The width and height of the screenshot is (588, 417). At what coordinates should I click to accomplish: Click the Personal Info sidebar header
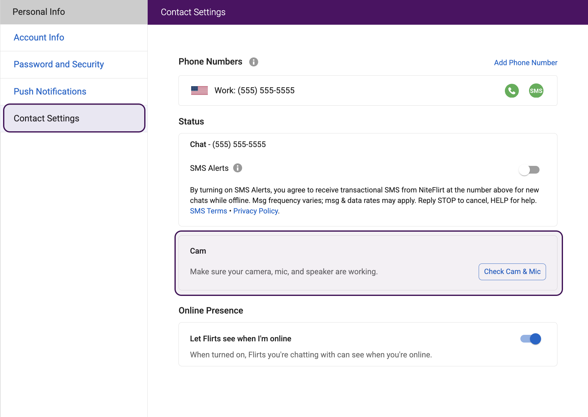(x=74, y=12)
